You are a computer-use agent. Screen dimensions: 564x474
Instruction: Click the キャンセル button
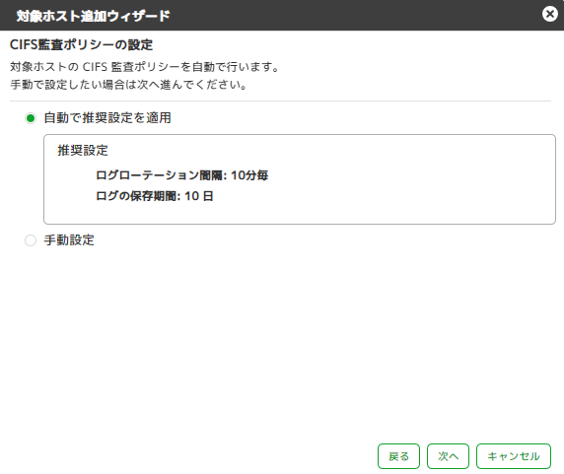tap(514, 456)
